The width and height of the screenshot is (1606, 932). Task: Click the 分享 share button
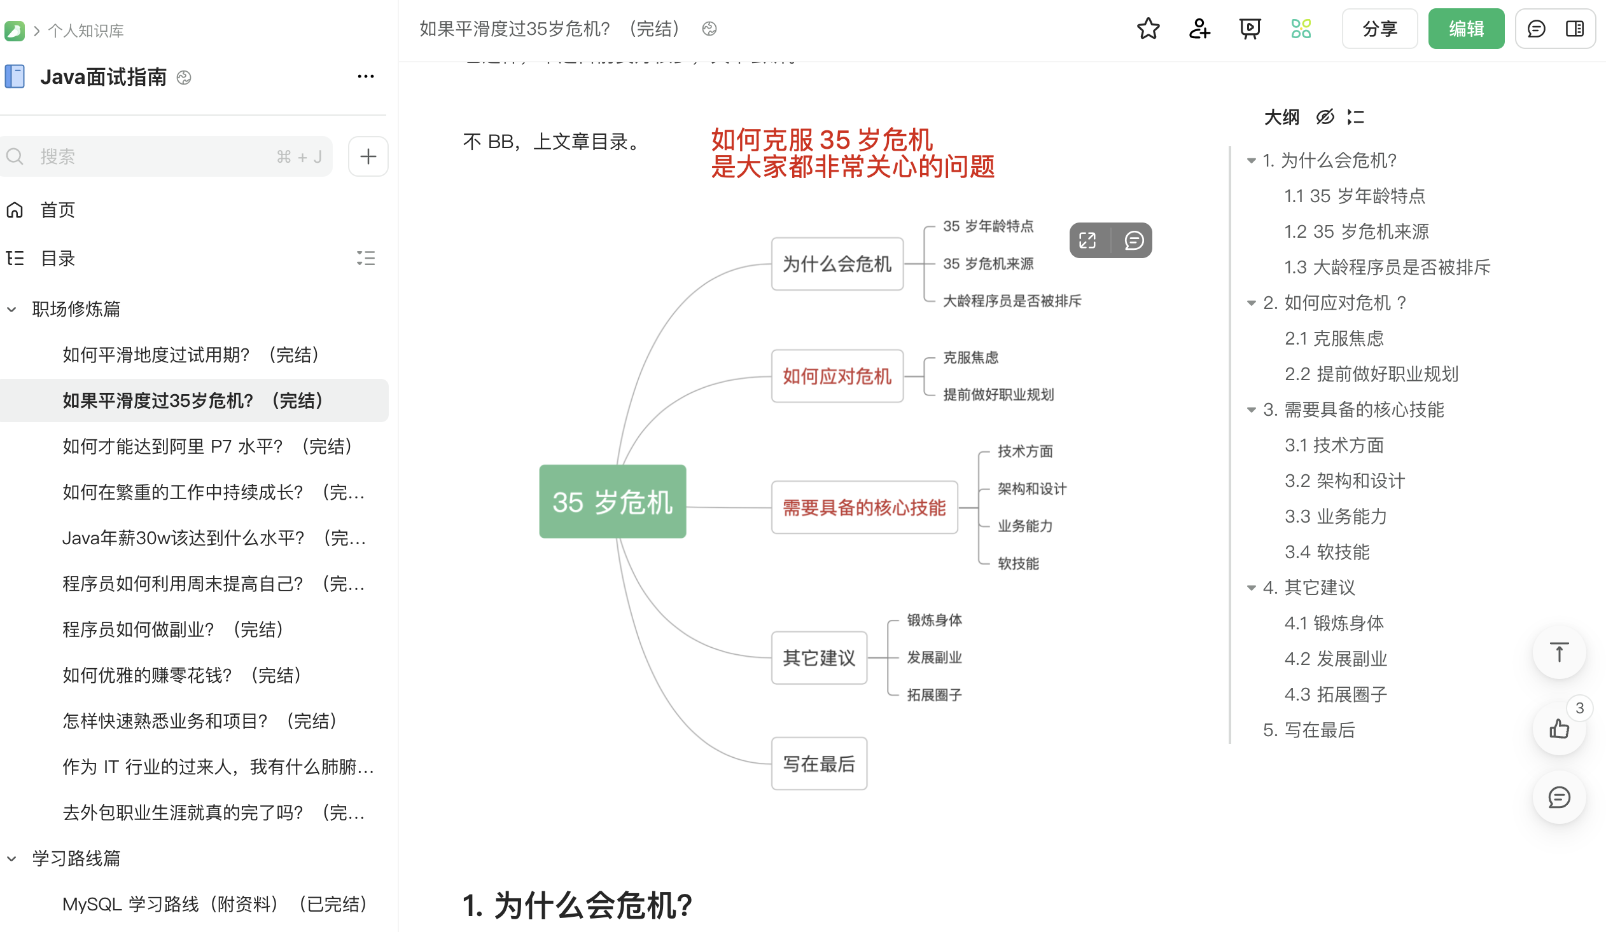[1379, 29]
